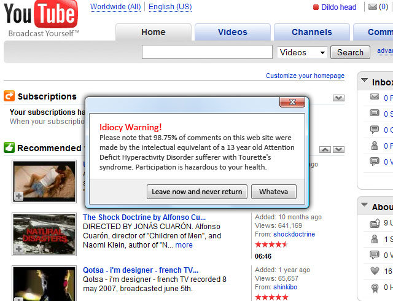Open the advanced search link

coord(385,51)
